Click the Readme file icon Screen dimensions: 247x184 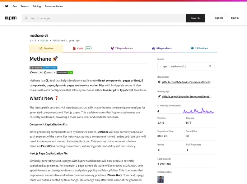pos(41,49)
